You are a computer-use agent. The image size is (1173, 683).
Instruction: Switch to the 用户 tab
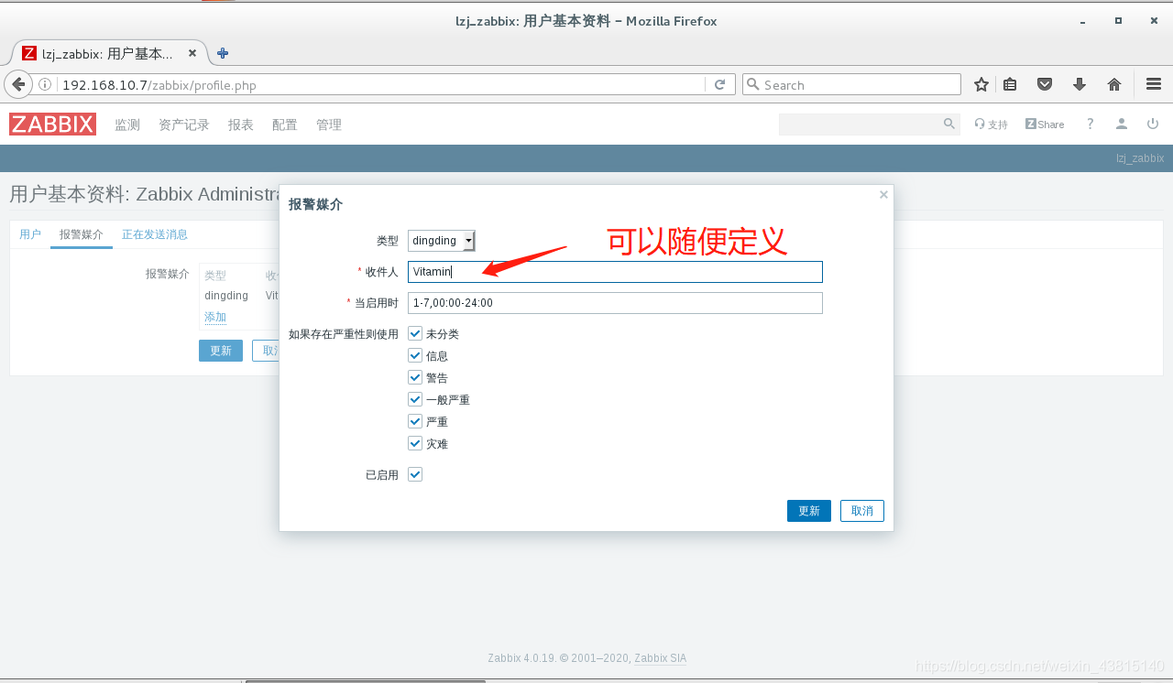tap(30, 234)
